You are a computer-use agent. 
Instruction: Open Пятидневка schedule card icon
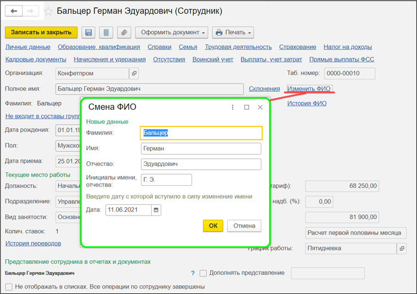tap(402, 248)
